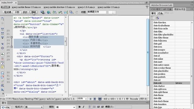Click the source code button in related files bar

(5, 7)
